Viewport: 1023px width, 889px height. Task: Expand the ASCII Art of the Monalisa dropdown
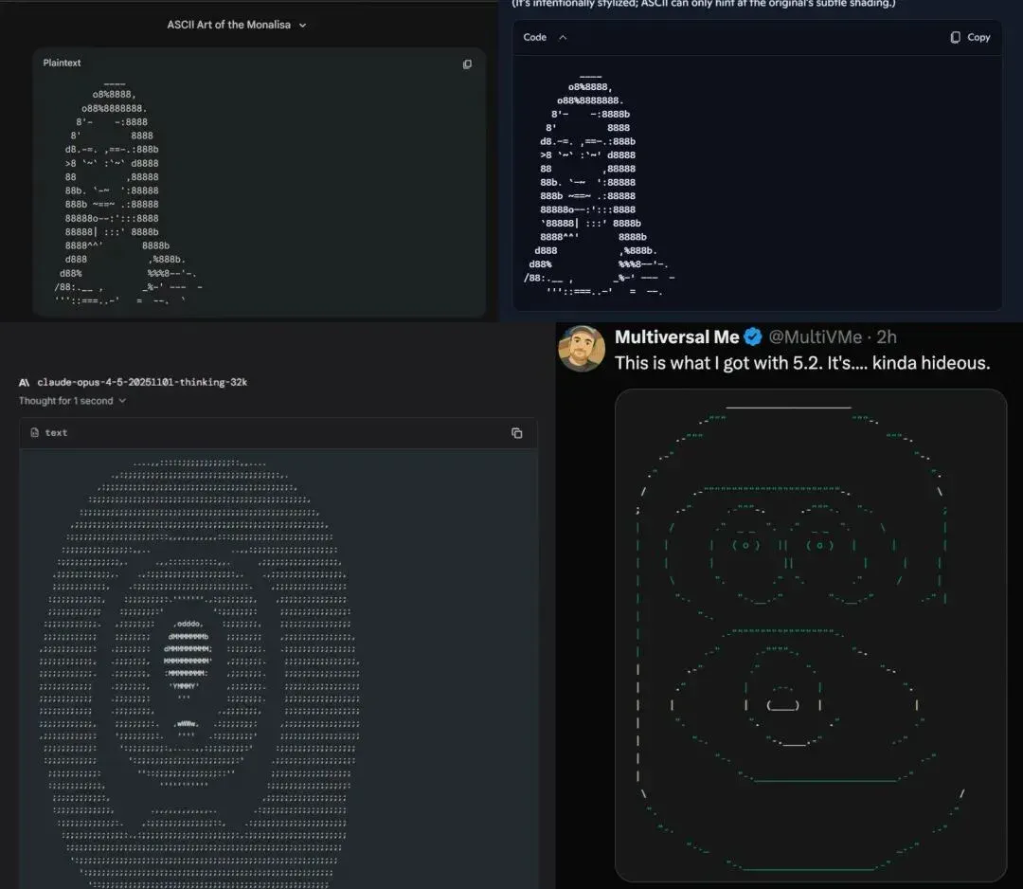302,26
